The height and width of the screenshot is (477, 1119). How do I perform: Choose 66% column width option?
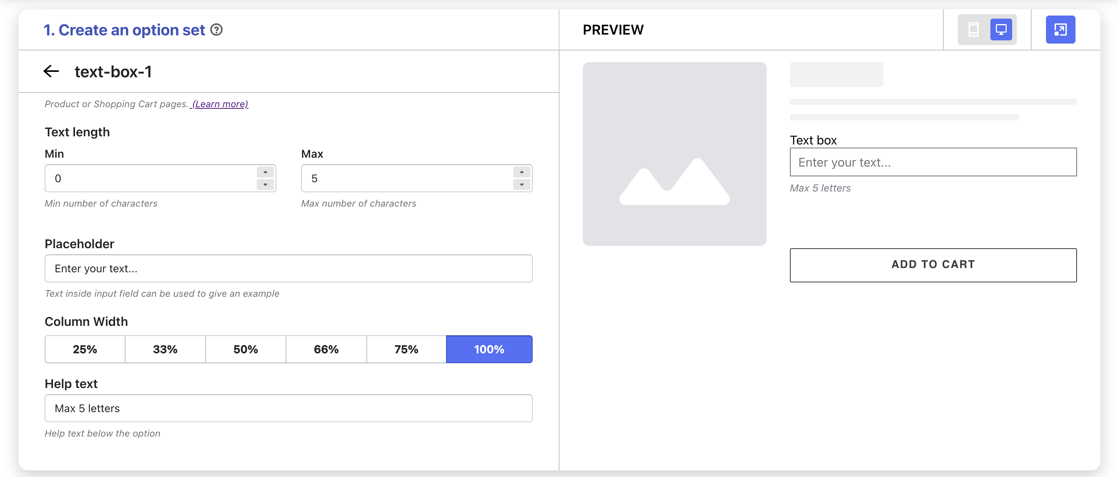[x=326, y=349]
